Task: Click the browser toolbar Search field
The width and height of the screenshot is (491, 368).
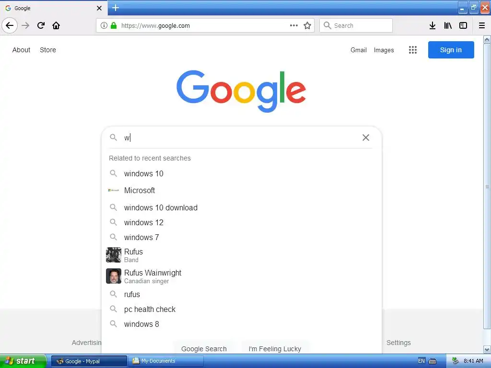Action: [356, 25]
